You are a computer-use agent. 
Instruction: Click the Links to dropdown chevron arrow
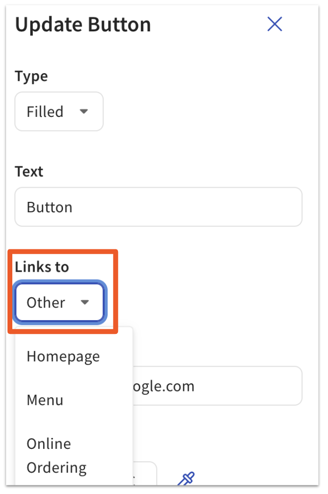(x=85, y=303)
